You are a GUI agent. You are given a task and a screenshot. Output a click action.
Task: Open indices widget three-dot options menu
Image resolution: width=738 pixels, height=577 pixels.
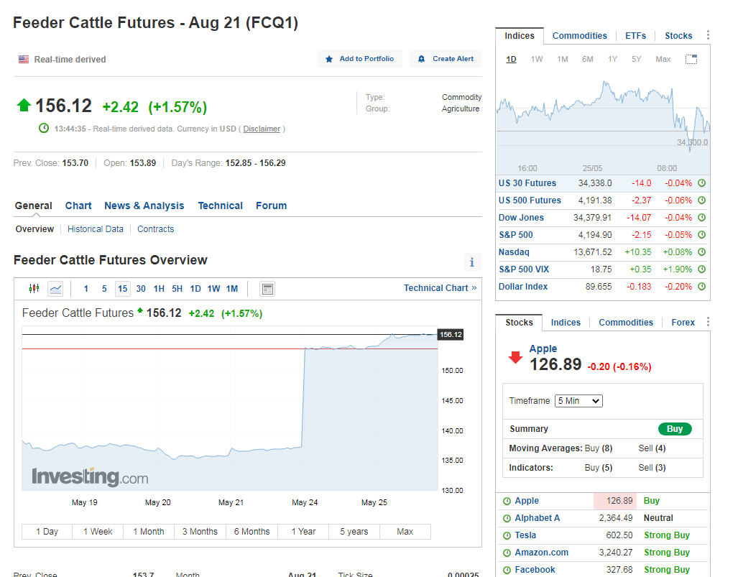(708, 35)
